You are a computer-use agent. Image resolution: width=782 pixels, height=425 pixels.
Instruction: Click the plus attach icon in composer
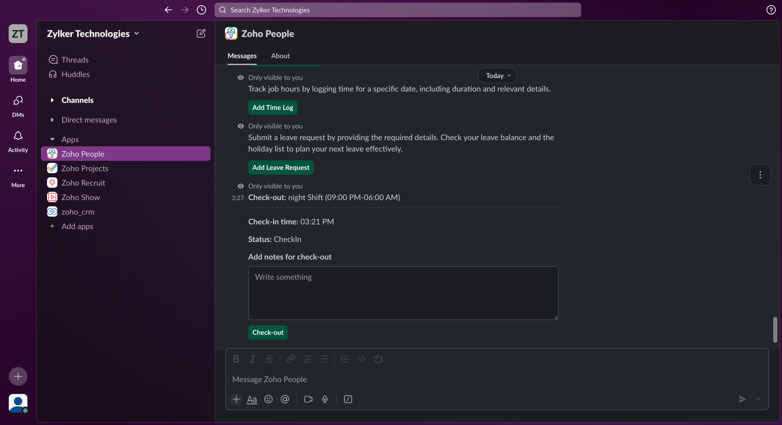click(236, 399)
